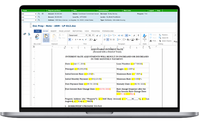This screenshot has height=124, width=199.
Task: Click the Justify alignment icon
Action: click(114, 40)
